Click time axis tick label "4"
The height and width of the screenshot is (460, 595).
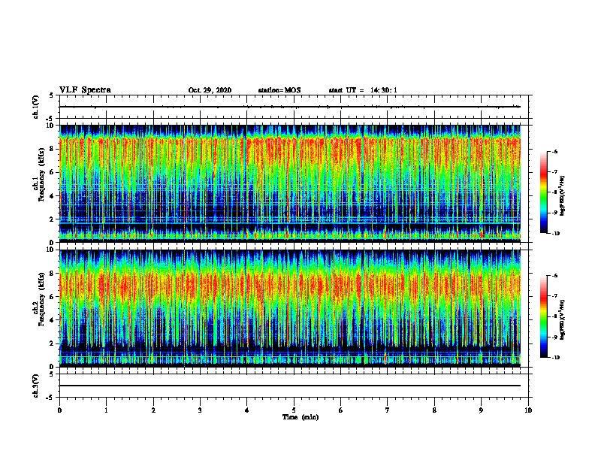246,410
